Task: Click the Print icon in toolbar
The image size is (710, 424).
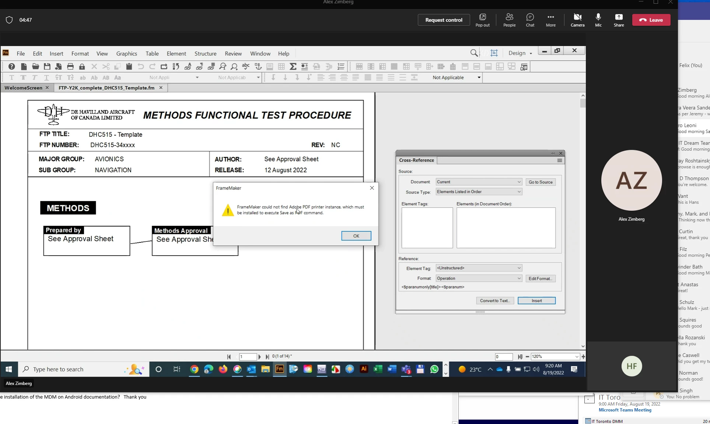Action: coord(70,67)
